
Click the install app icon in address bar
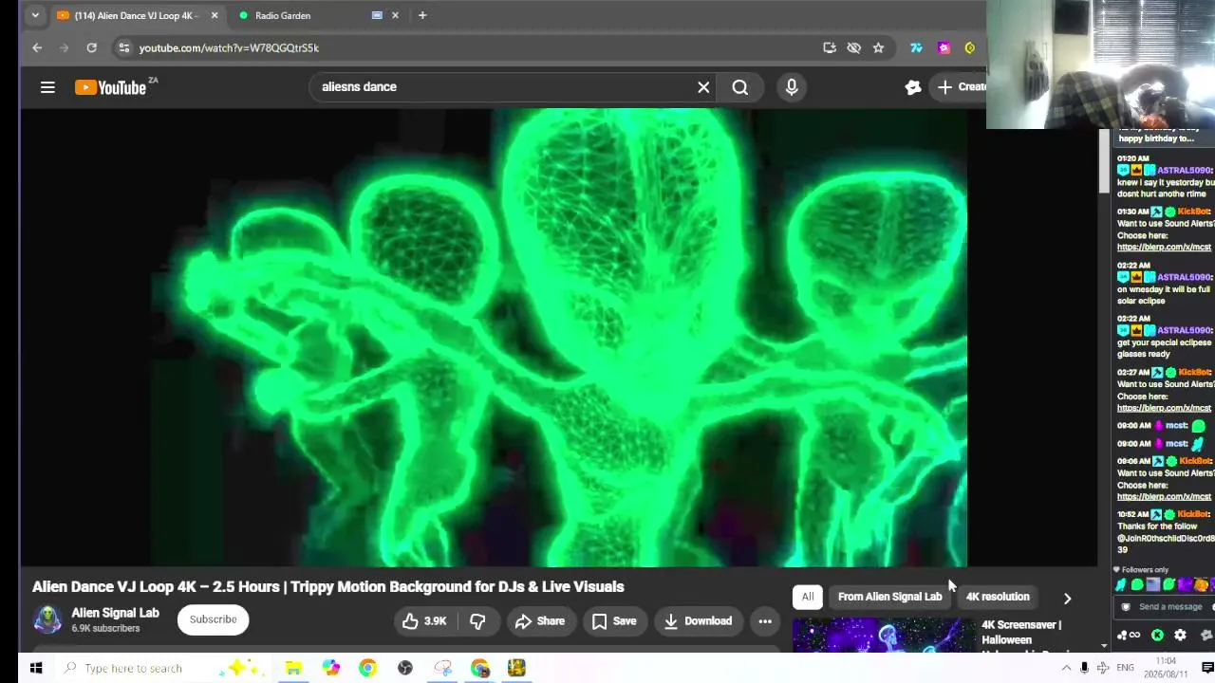(x=830, y=47)
